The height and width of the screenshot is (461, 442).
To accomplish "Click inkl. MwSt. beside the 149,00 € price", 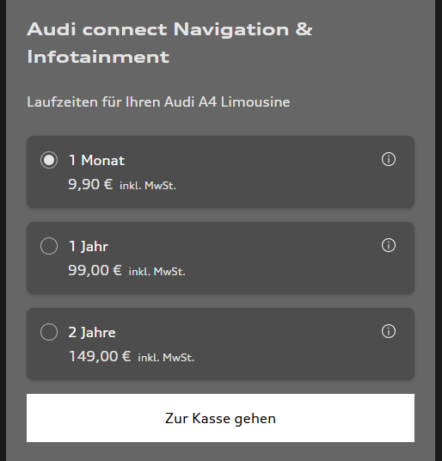I will [x=166, y=358].
